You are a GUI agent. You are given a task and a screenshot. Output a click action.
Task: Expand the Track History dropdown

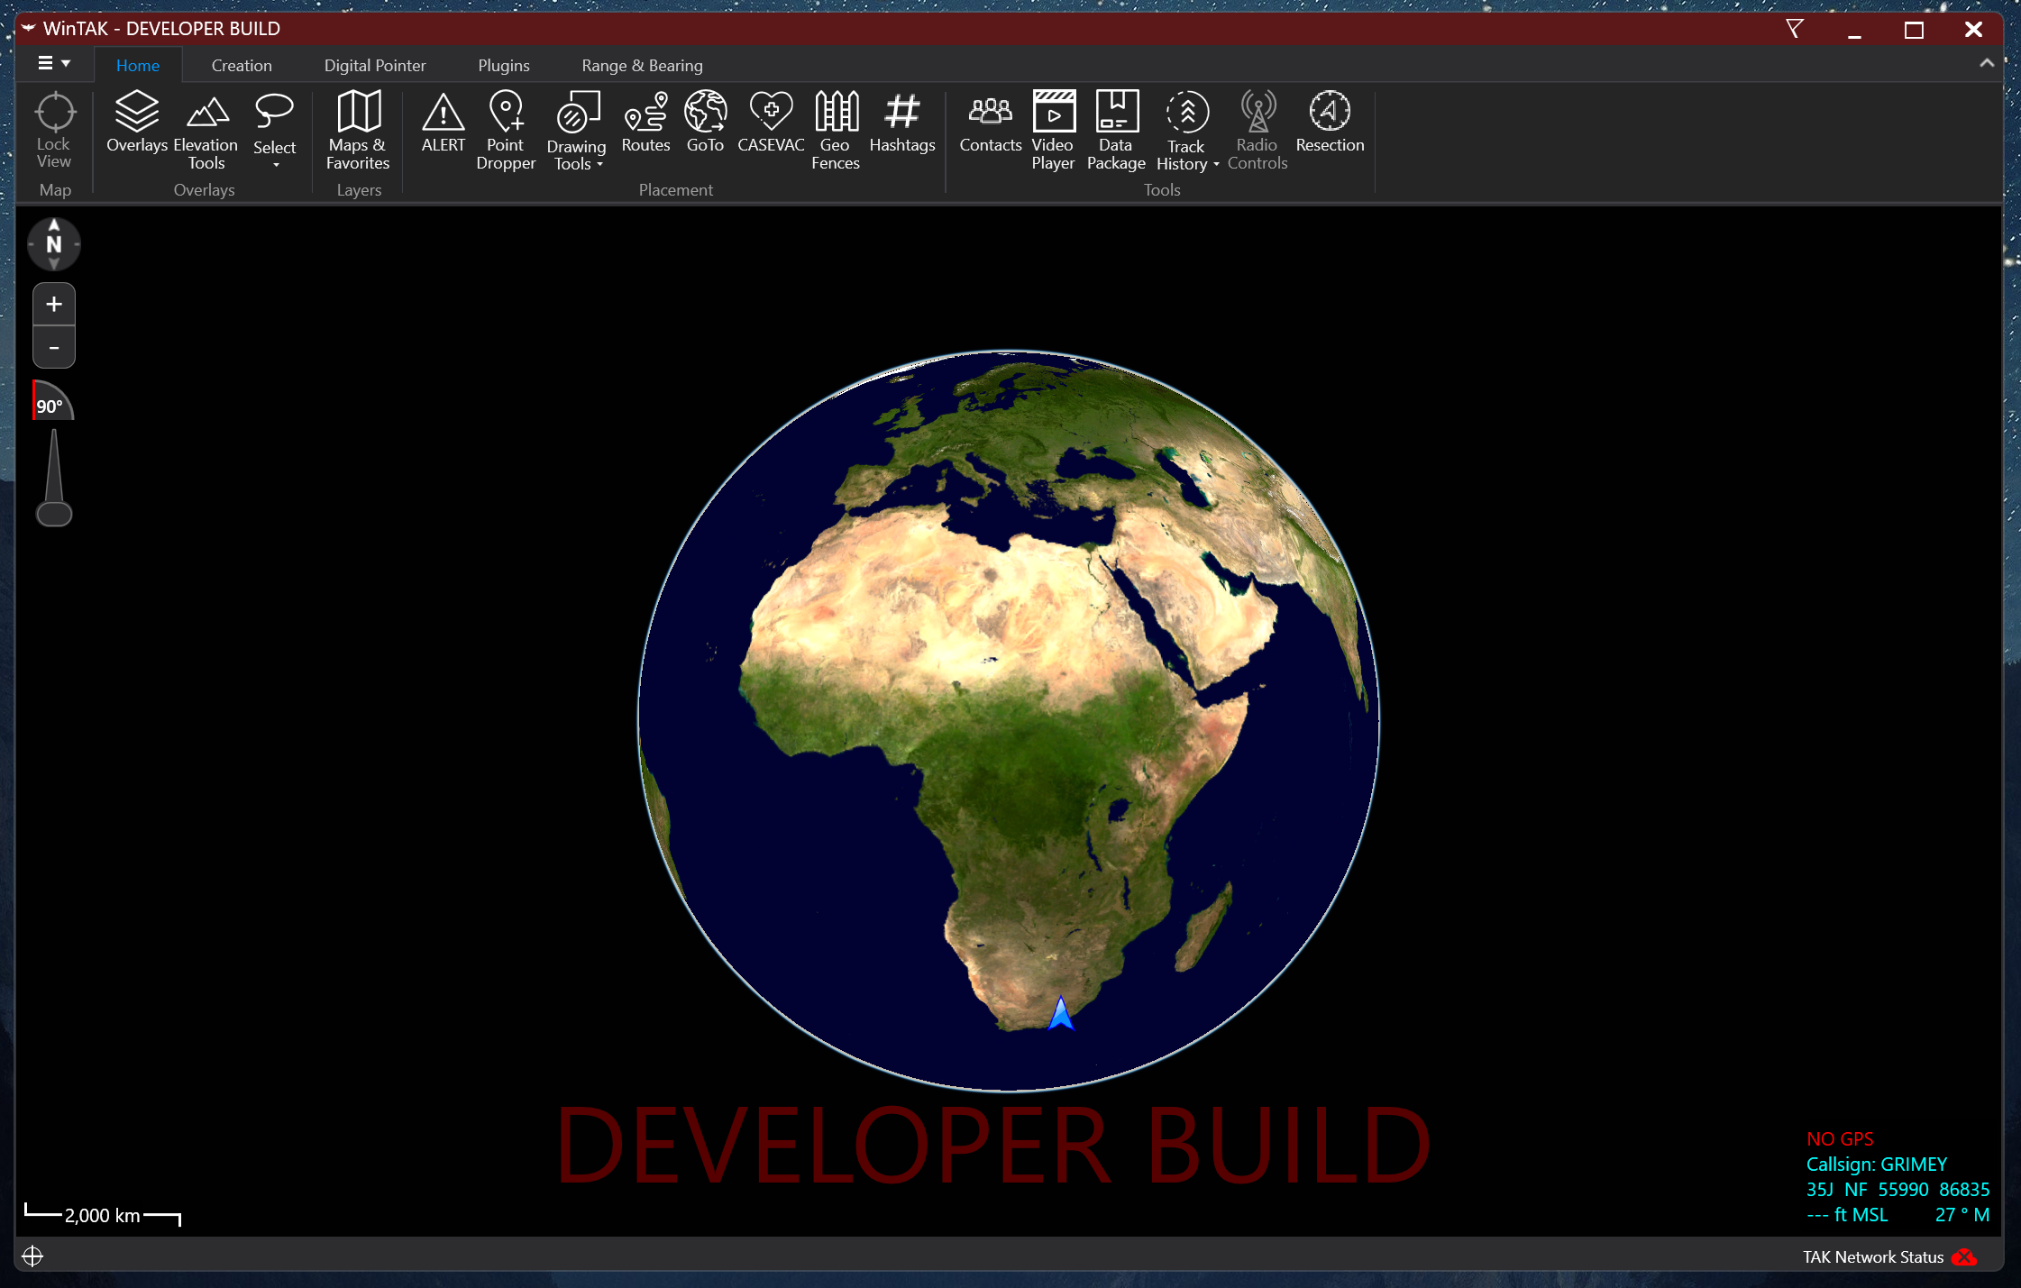pos(1216,165)
